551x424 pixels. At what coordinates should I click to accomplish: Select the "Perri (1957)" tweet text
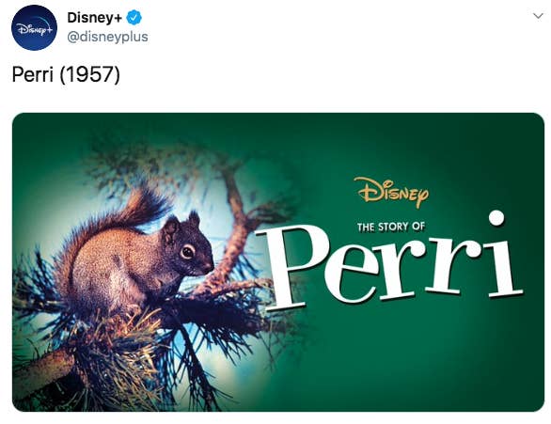click(x=66, y=74)
